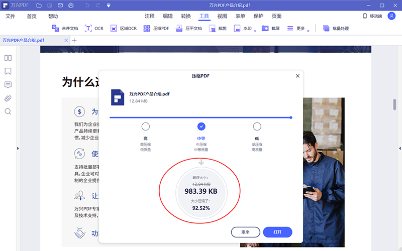Click the 更多 tools icon
Screen dimensions: 402x251
tap(290, 28)
